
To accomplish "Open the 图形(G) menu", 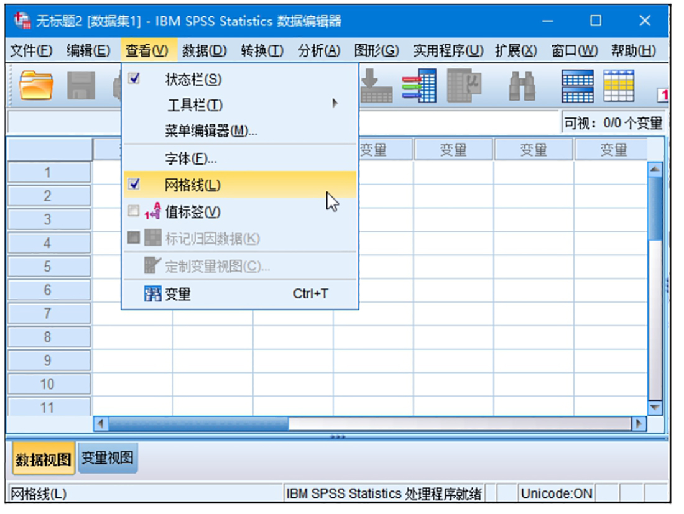I will (377, 51).
